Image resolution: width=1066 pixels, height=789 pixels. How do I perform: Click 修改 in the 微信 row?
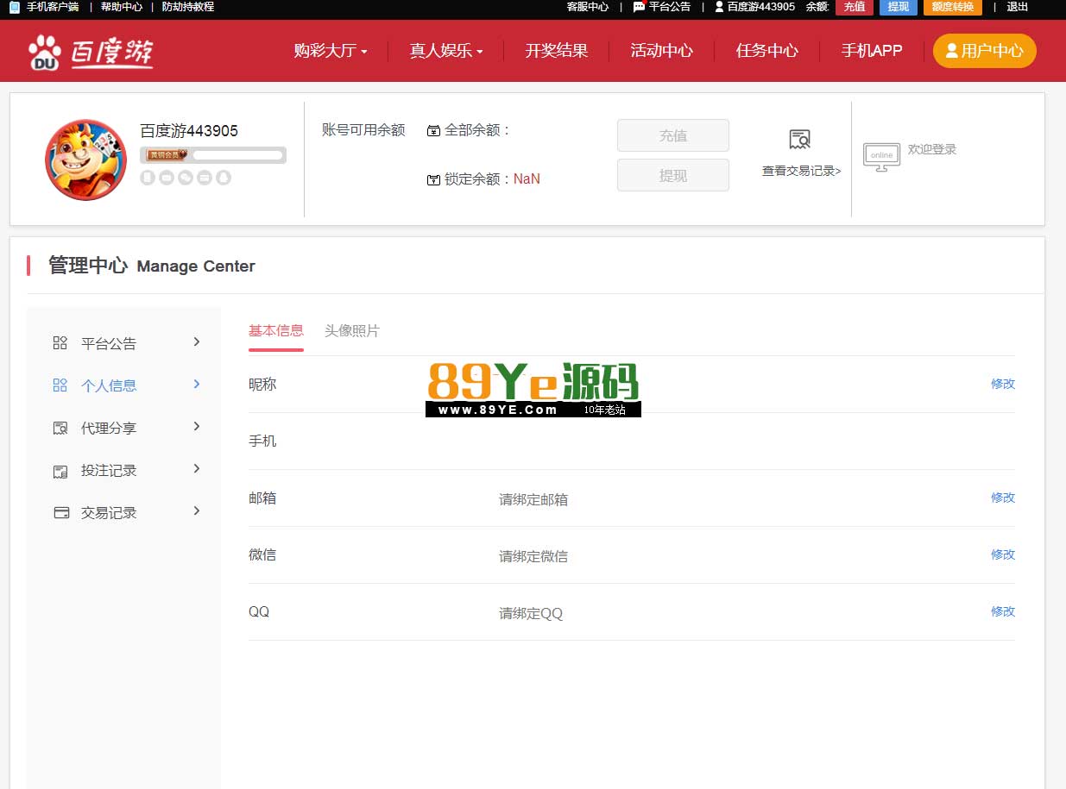click(x=1003, y=554)
